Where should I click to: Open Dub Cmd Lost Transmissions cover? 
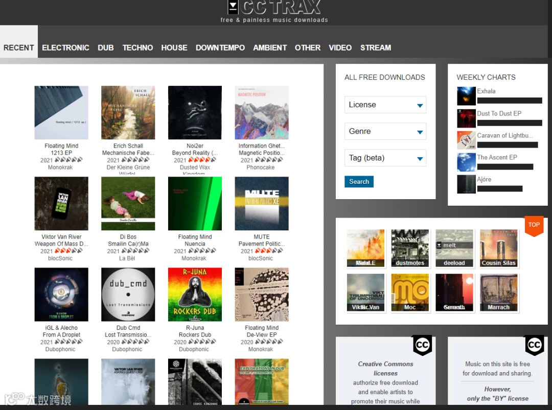point(128,294)
